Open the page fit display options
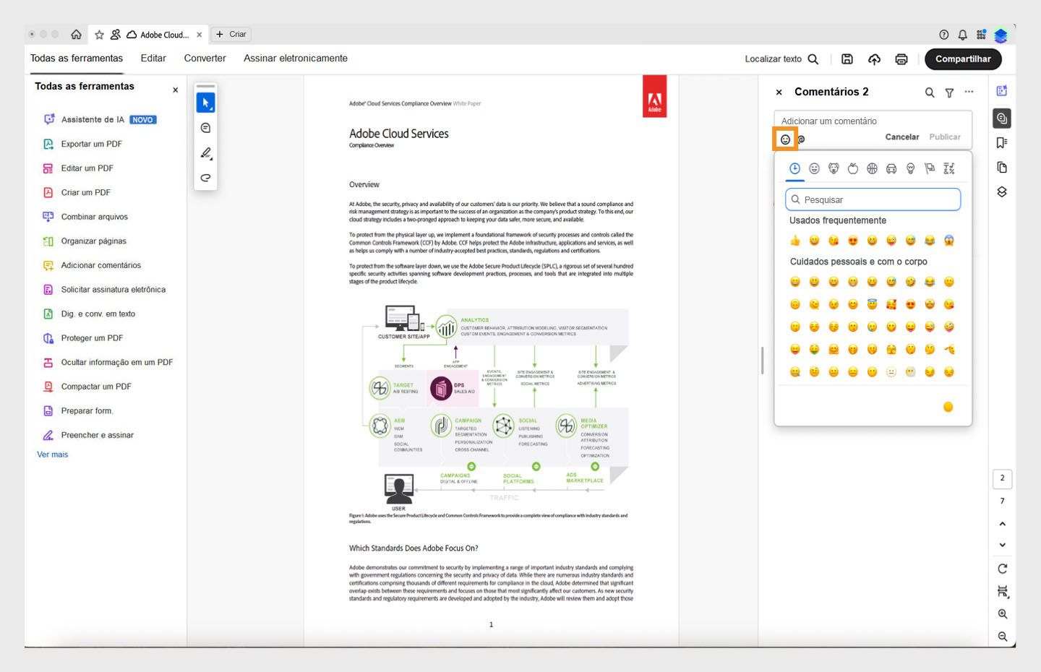The width and height of the screenshot is (1041, 672). click(1003, 592)
